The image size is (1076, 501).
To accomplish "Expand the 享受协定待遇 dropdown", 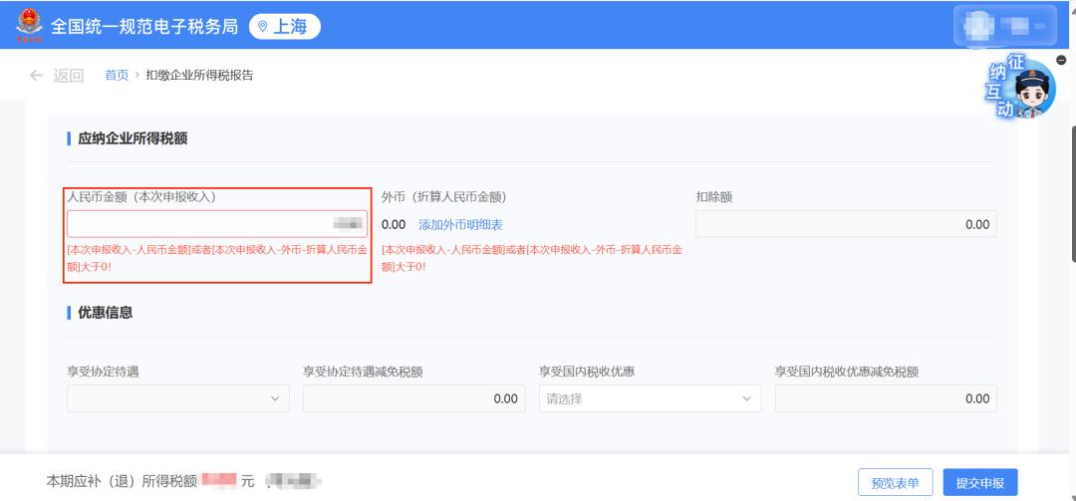I will [177, 398].
